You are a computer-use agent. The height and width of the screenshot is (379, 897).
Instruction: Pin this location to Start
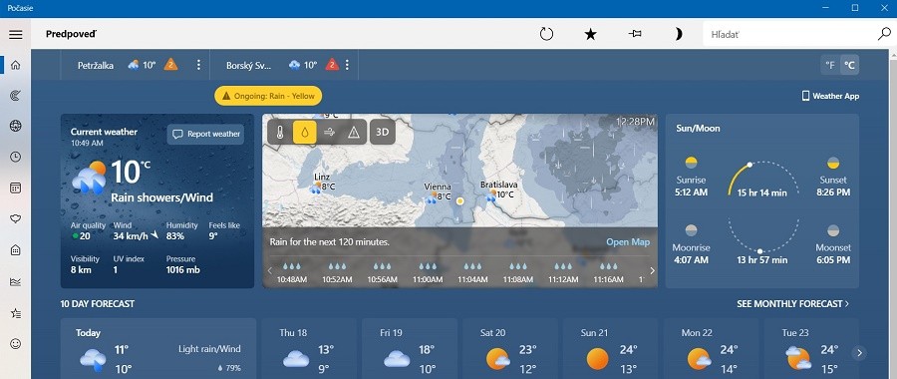point(635,34)
